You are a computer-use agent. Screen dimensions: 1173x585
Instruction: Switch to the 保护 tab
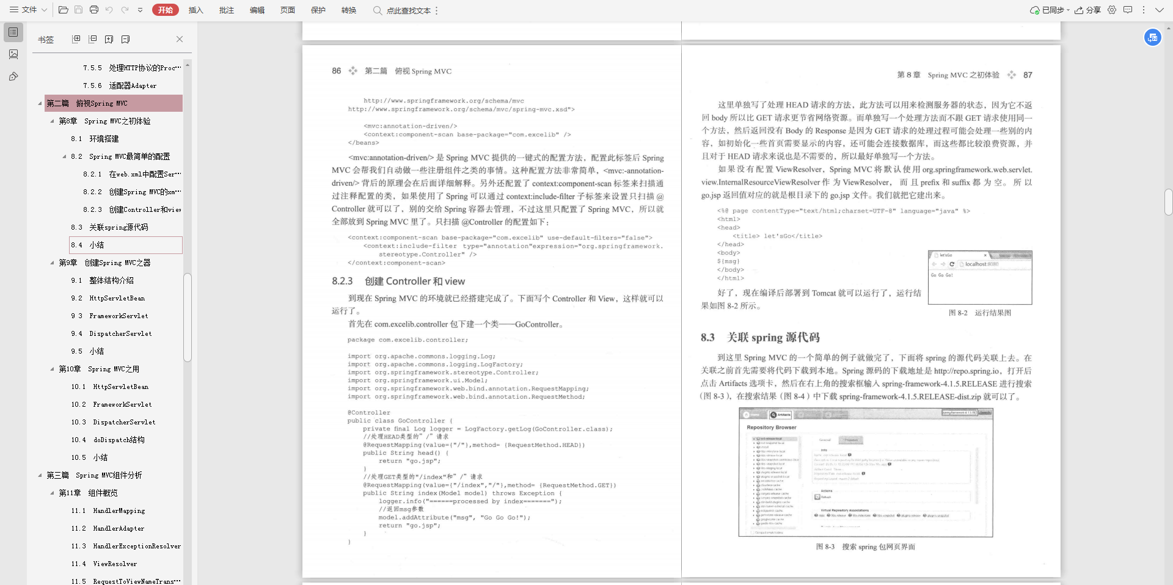pyautogui.click(x=318, y=10)
